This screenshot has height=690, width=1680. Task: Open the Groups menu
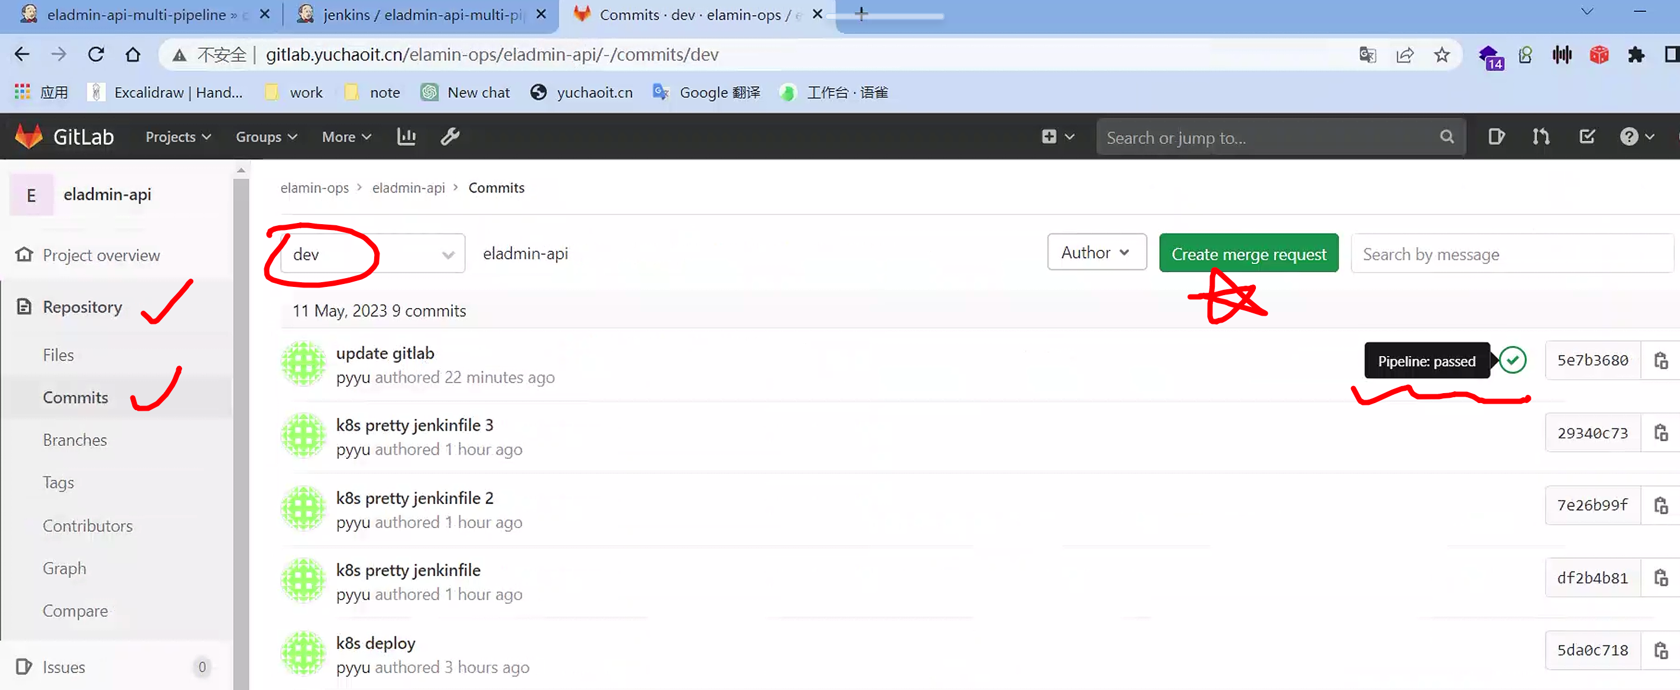[266, 137]
